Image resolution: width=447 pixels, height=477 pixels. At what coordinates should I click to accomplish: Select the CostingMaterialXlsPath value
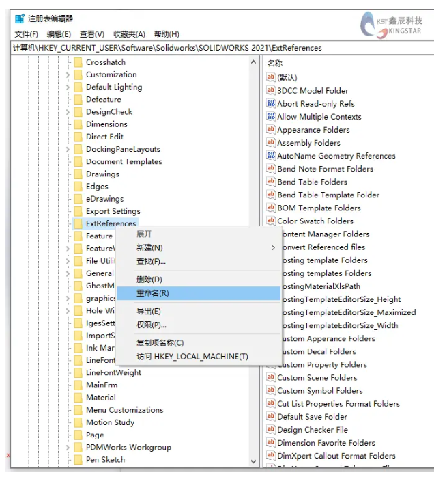point(321,286)
